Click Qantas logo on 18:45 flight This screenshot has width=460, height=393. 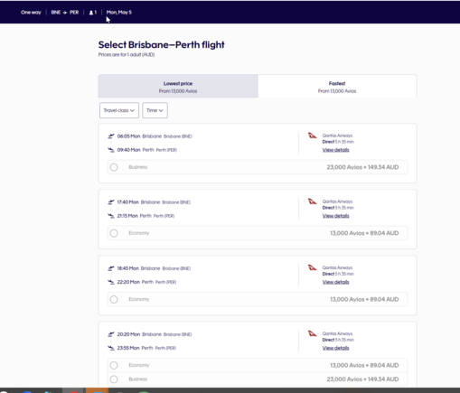(x=312, y=267)
